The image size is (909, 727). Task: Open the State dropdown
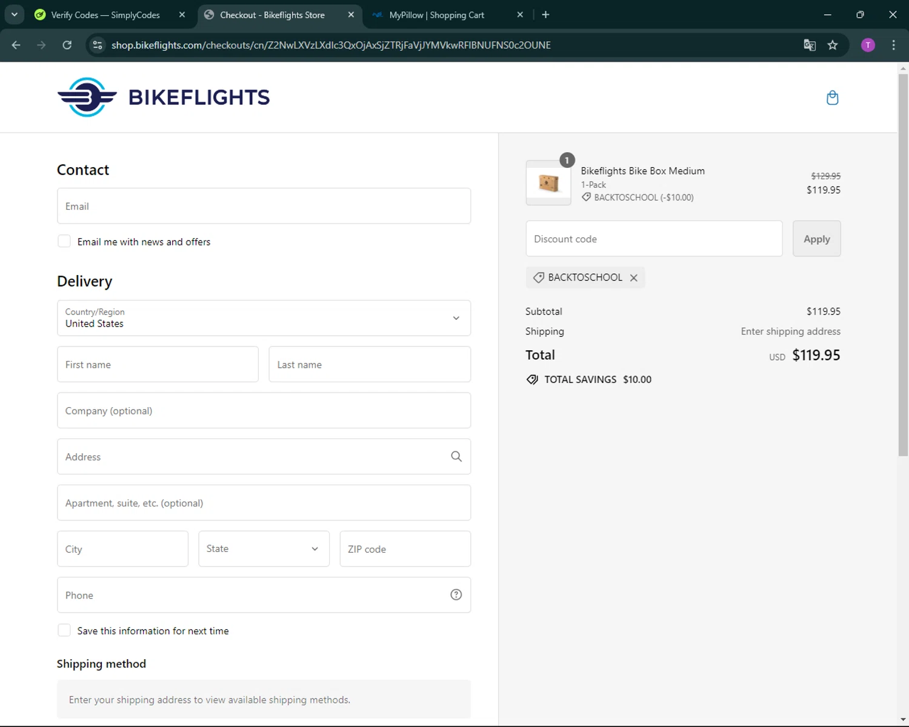tap(264, 549)
